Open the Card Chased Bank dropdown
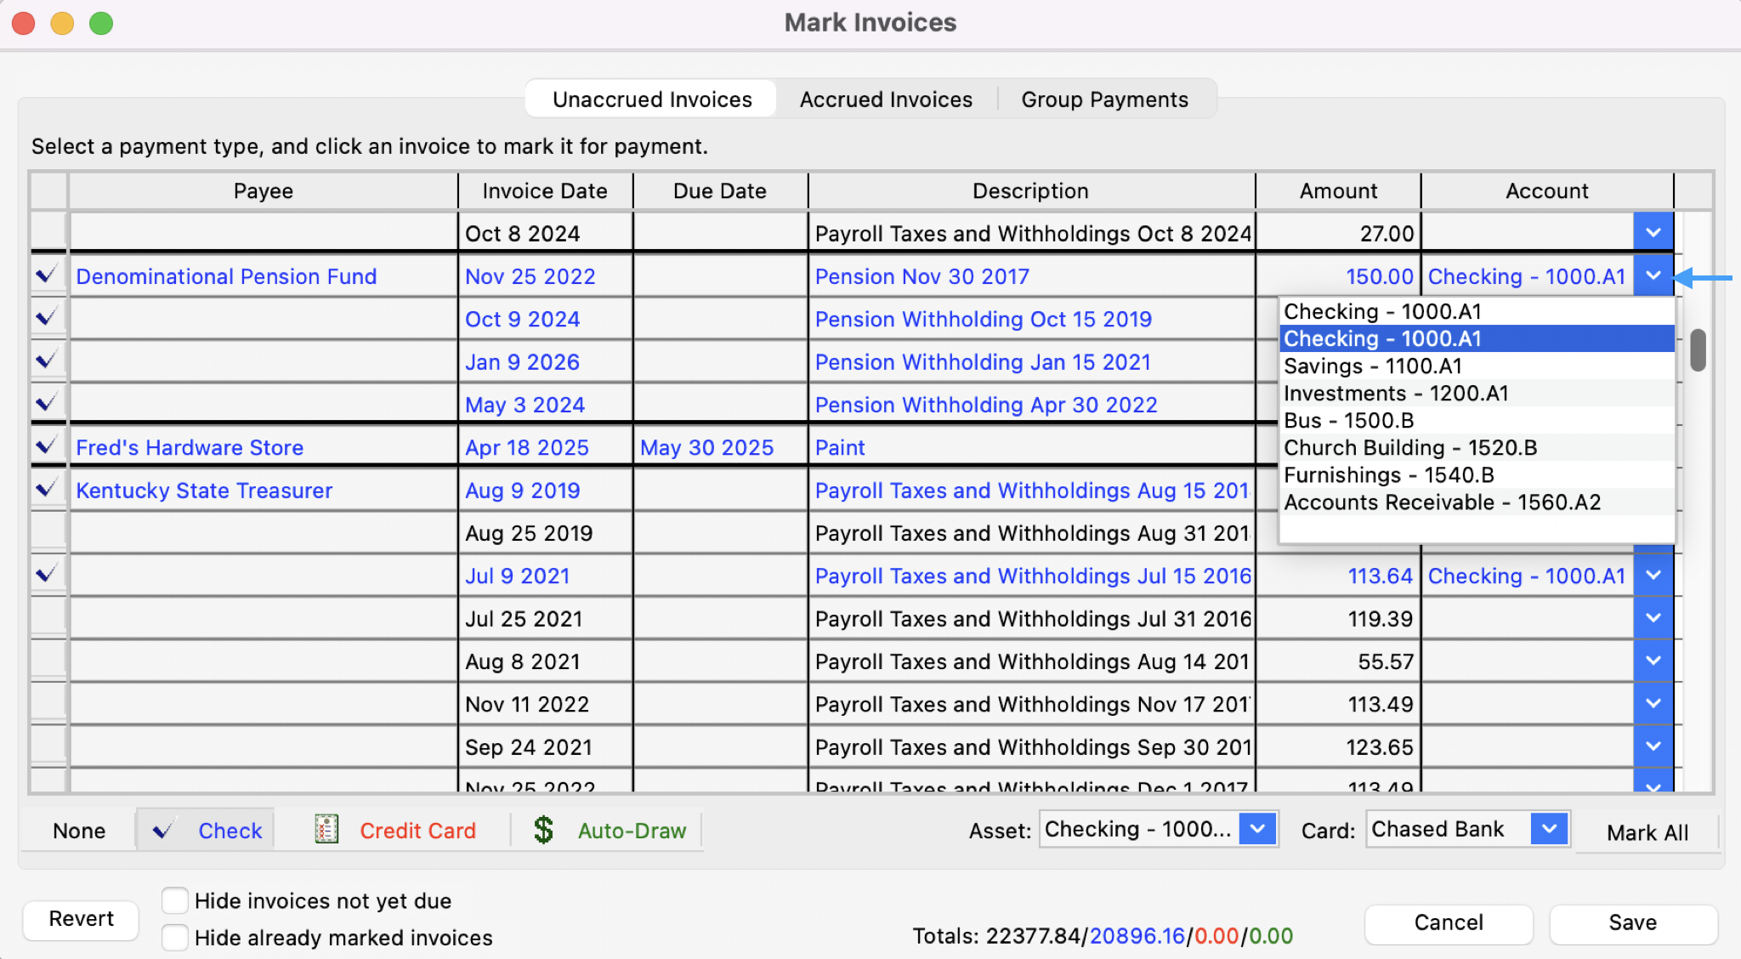Viewport: 1741px width, 959px height. coord(1549,829)
